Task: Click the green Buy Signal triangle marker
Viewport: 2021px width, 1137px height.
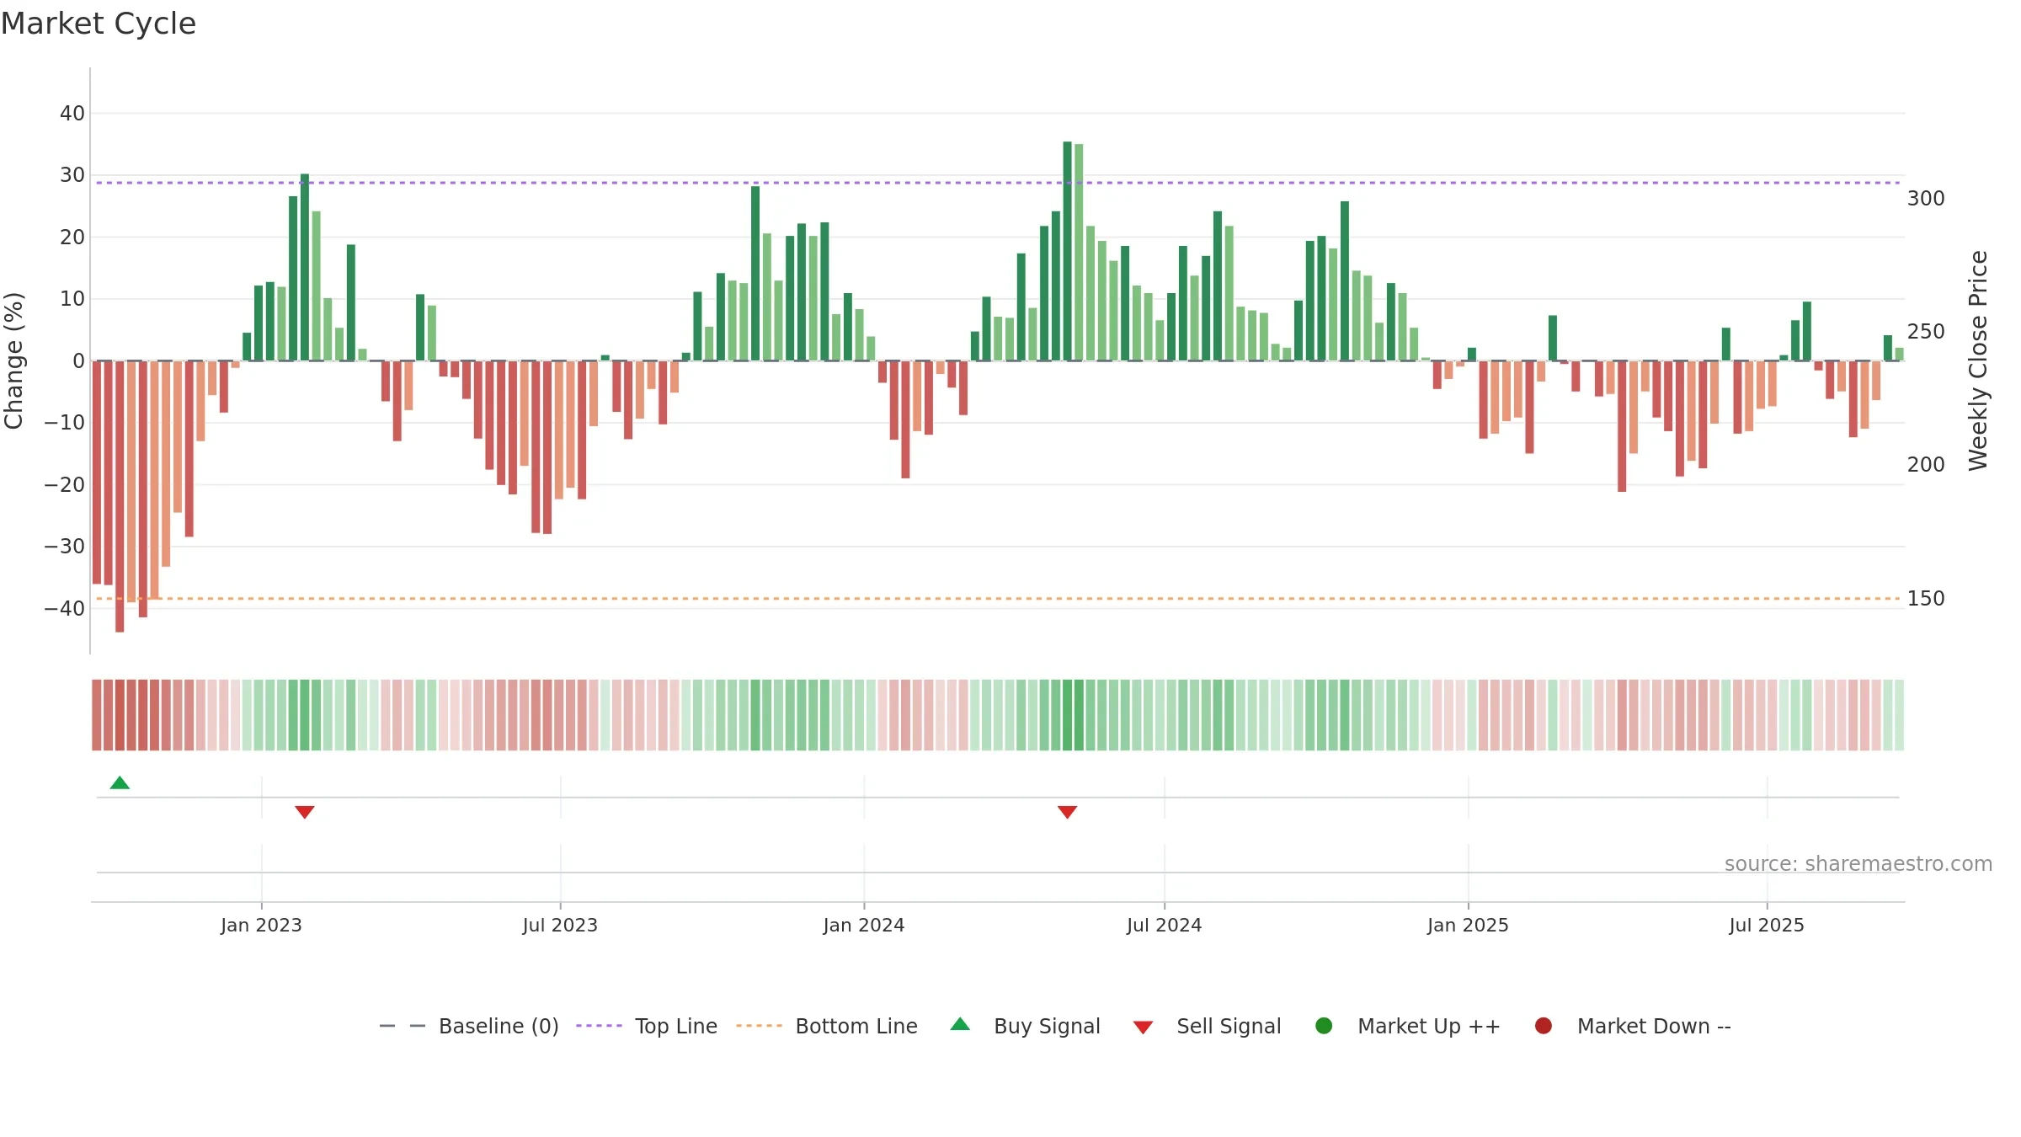Action: coord(120,783)
